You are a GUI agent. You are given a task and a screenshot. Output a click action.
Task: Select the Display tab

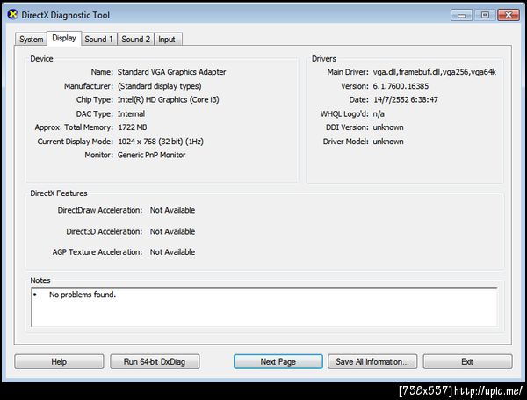pyautogui.click(x=64, y=38)
